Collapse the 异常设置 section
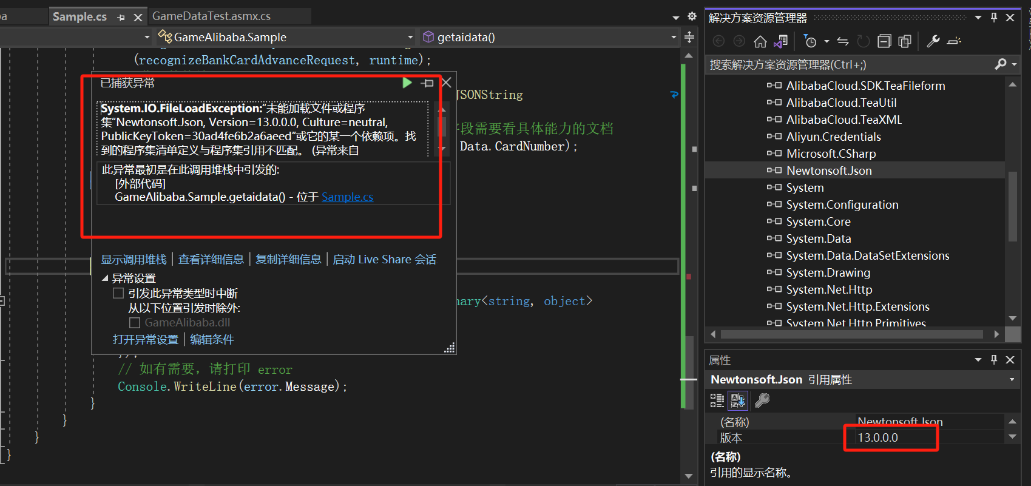The height and width of the screenshot is (486, 1031). pyautogui.click(x=105, y=278)
